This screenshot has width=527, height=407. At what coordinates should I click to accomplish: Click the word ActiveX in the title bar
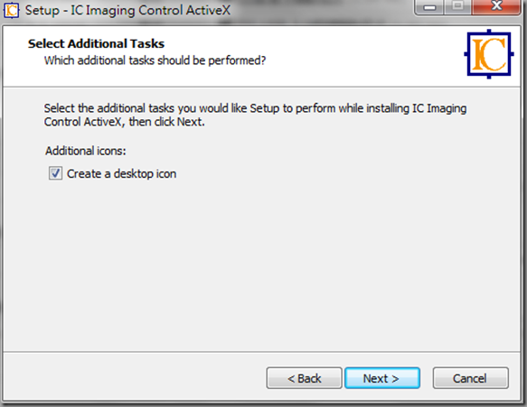click(209, 10)
